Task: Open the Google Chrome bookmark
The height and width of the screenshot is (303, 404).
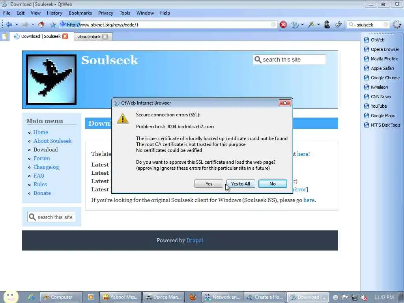Action: tap(382, 78)
